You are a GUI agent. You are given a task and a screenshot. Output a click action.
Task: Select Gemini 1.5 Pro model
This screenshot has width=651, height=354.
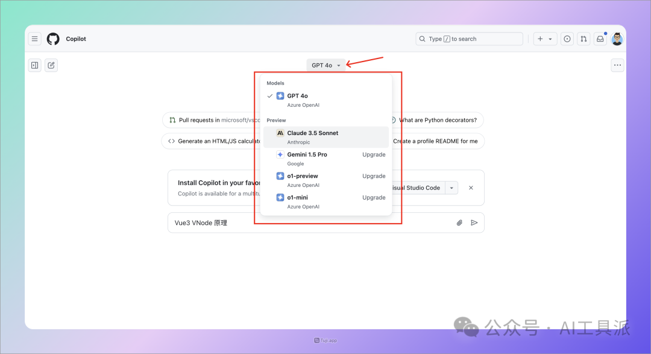(x=326, y=159)
